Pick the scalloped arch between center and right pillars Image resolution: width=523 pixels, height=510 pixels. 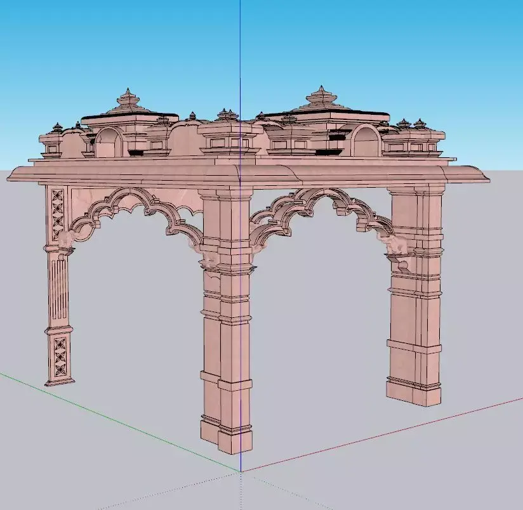click(320, 212)
